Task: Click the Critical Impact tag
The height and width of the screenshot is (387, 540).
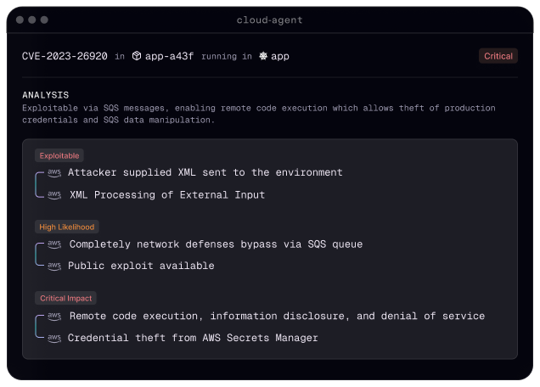Action: [65, 298]
